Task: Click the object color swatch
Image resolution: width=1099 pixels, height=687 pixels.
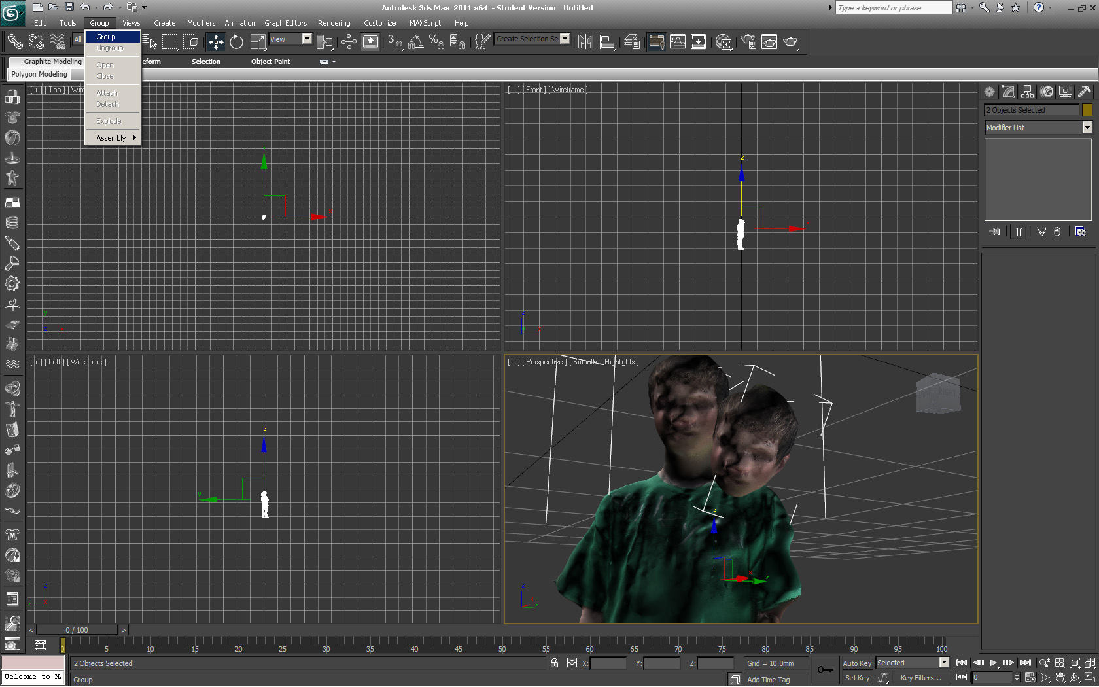Action: click(1087, 110)
